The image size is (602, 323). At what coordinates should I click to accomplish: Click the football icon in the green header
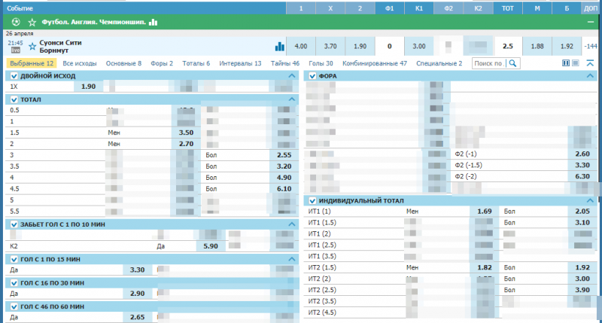tap(17, 23)
